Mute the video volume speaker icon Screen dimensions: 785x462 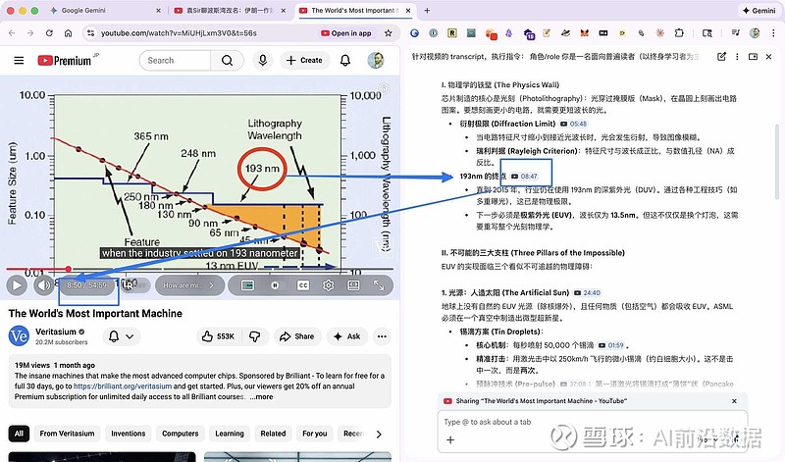coord(43,285)
